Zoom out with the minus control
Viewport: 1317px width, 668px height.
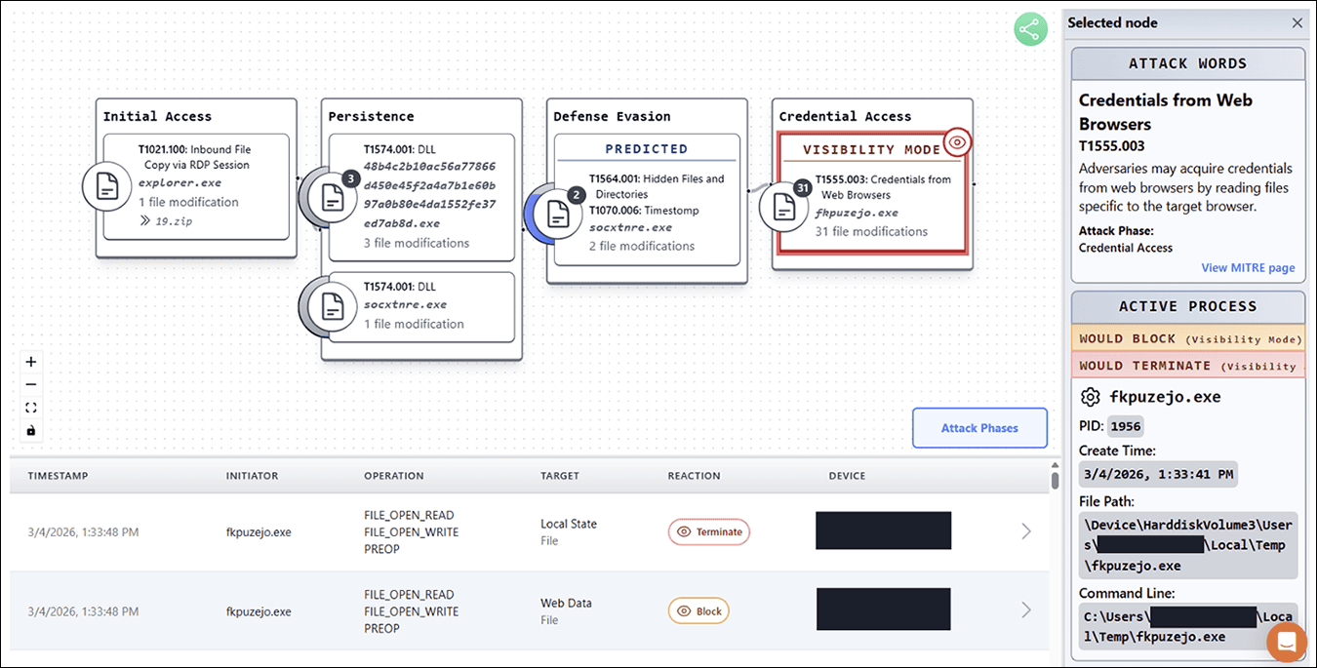[x=31, y=384]
